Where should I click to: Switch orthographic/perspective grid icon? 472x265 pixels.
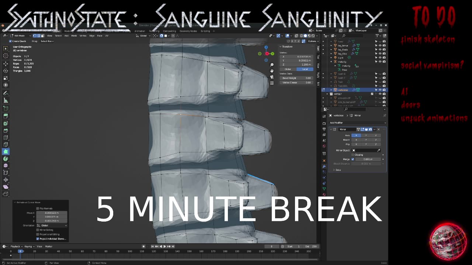pos(272,83)
